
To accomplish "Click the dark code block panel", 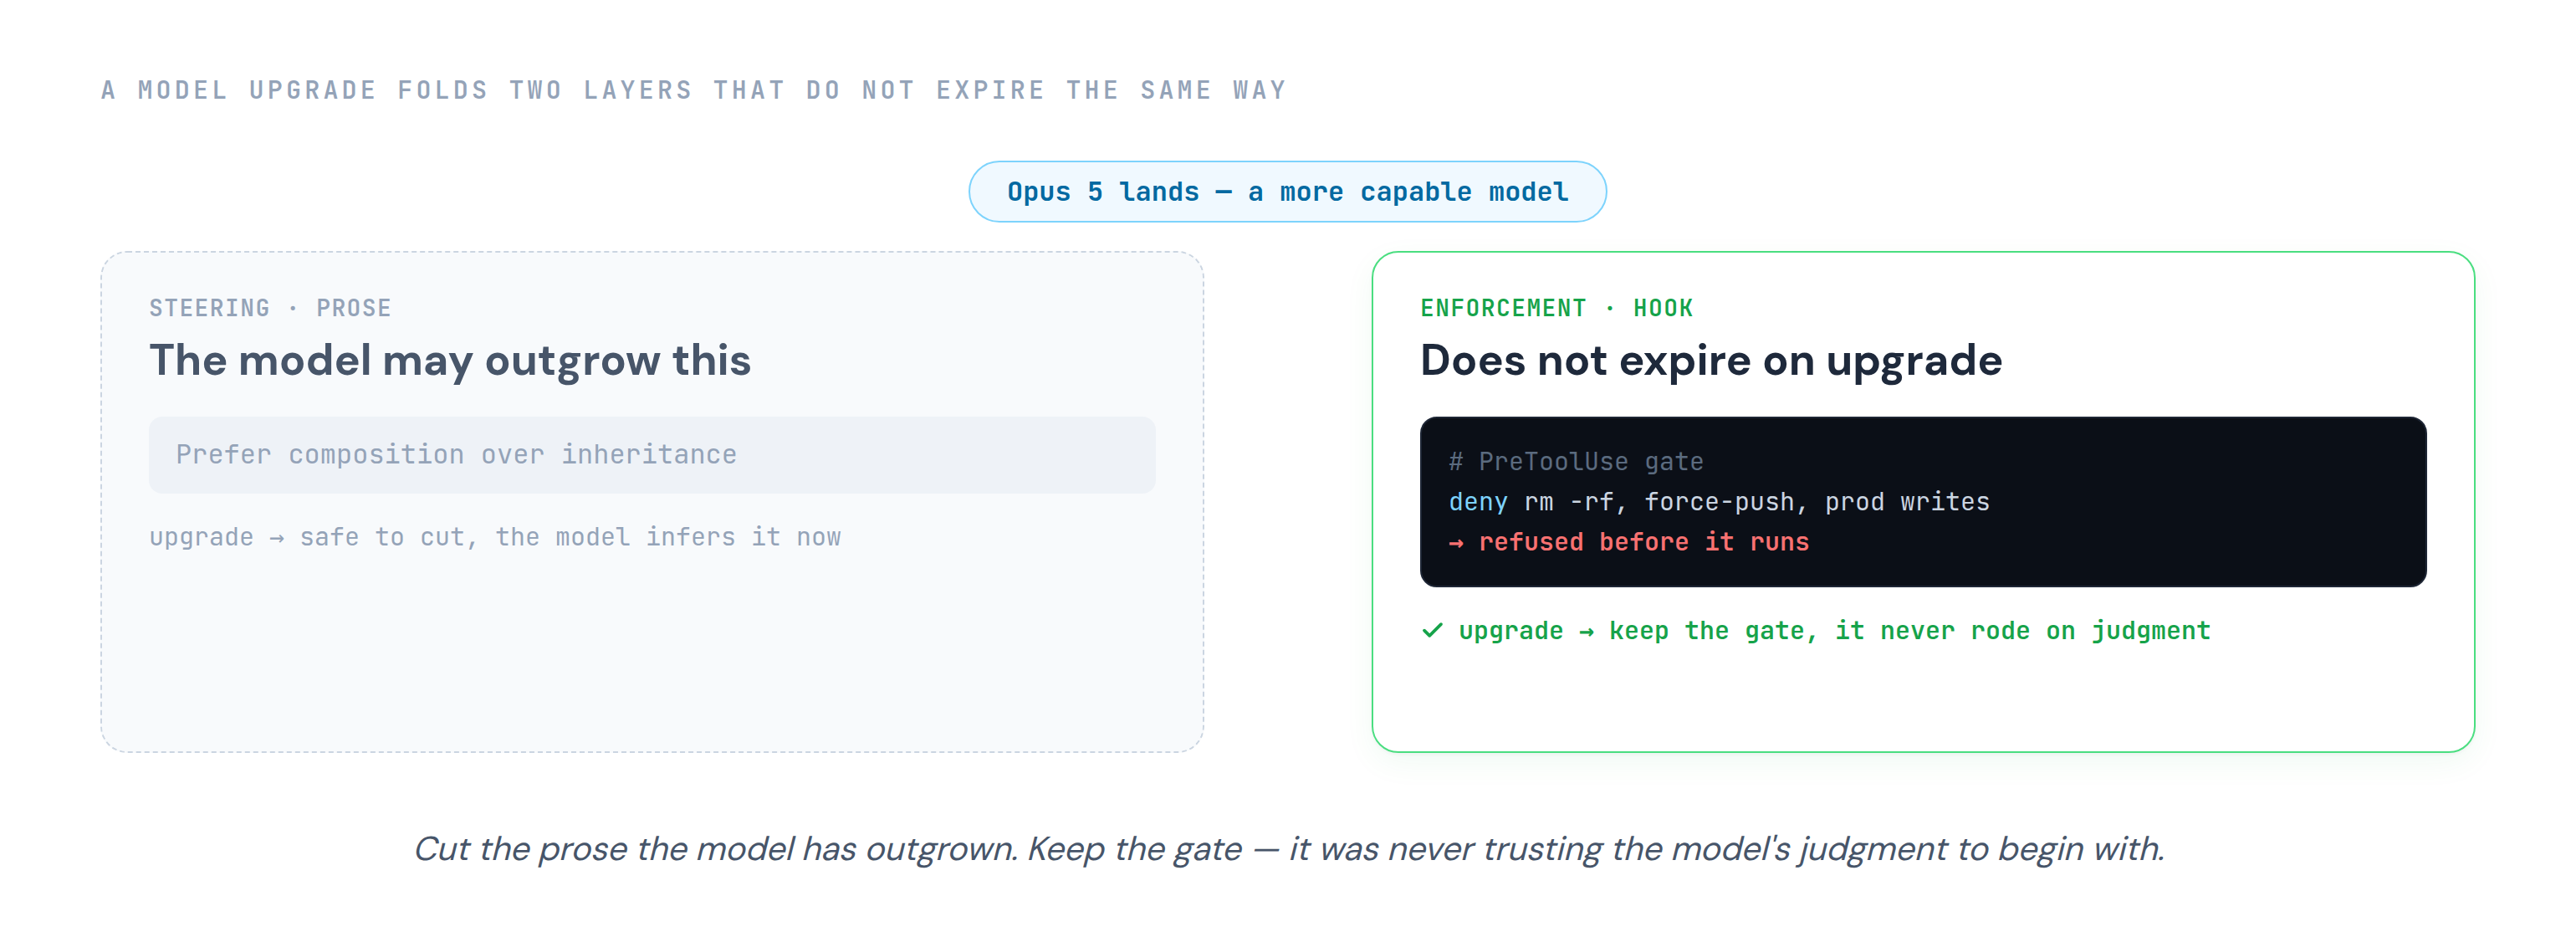I will click(1922, 502).
